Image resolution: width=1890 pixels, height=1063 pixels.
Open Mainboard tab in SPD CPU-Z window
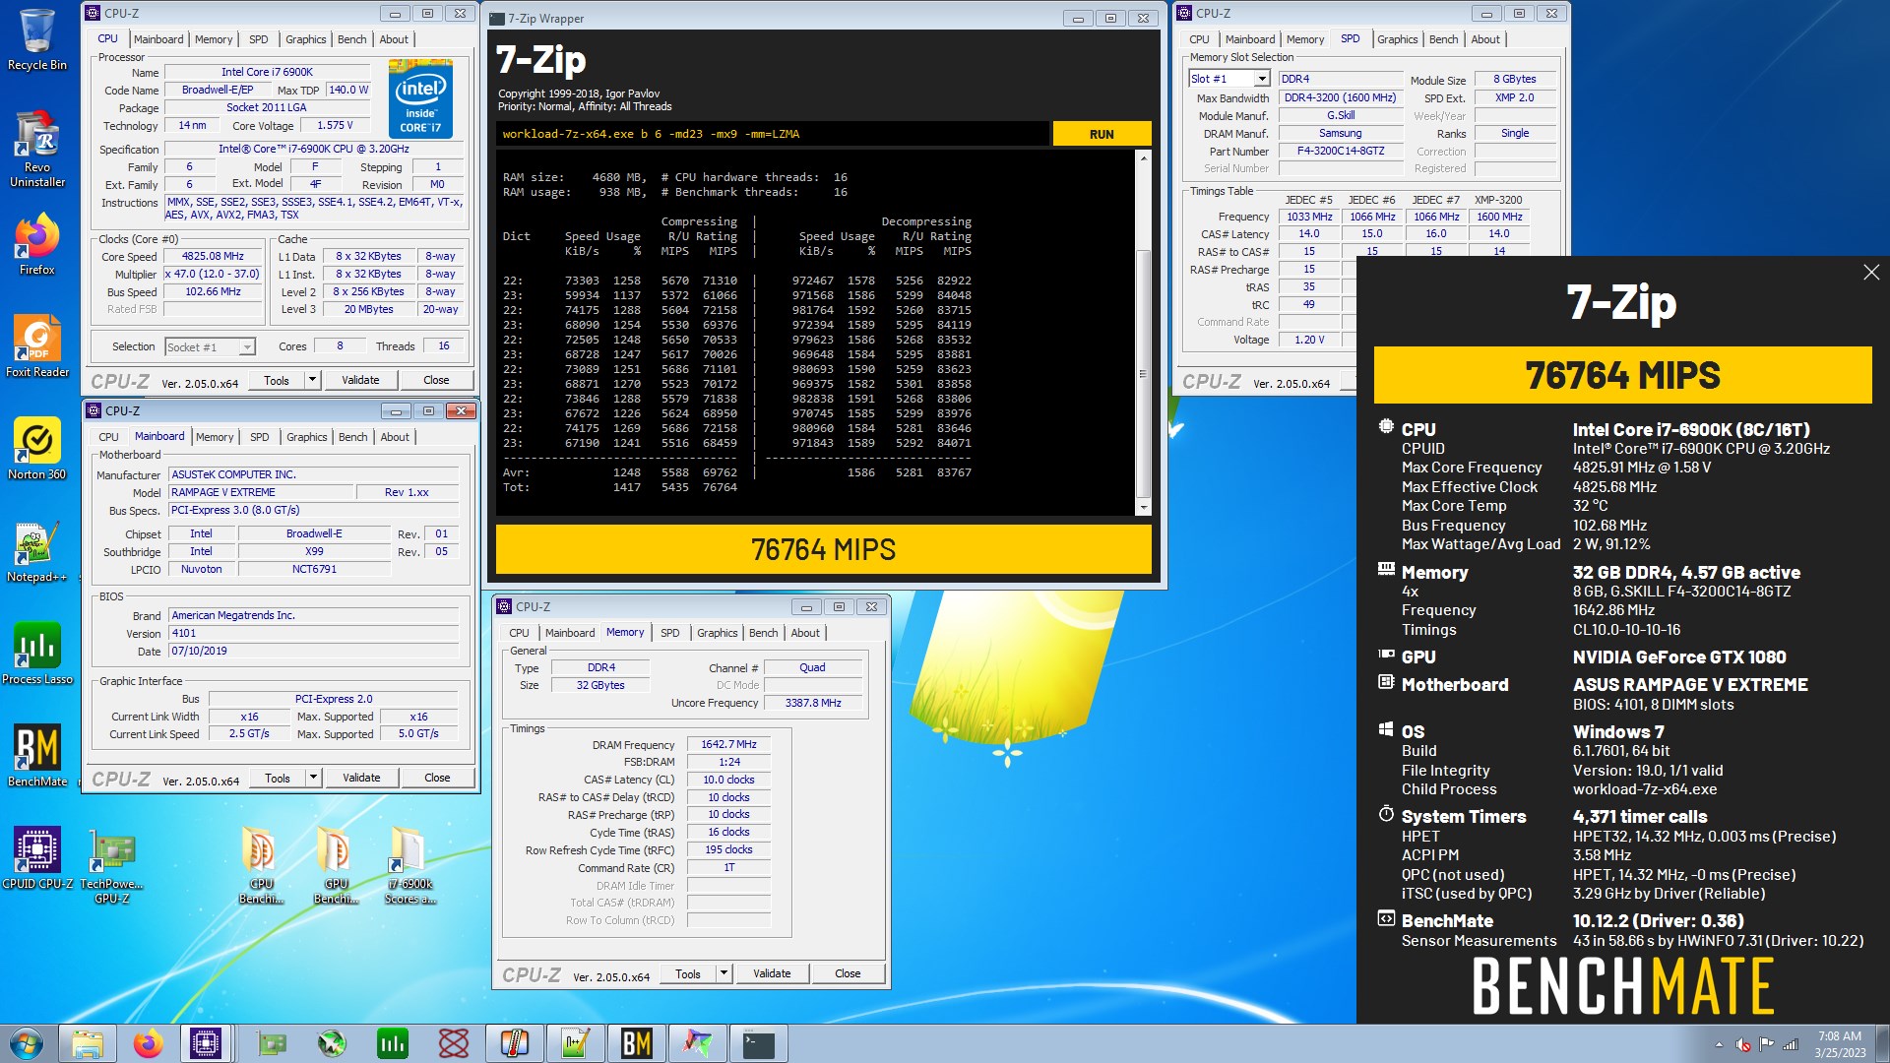pyautogui.click(x=1250, y=39)
